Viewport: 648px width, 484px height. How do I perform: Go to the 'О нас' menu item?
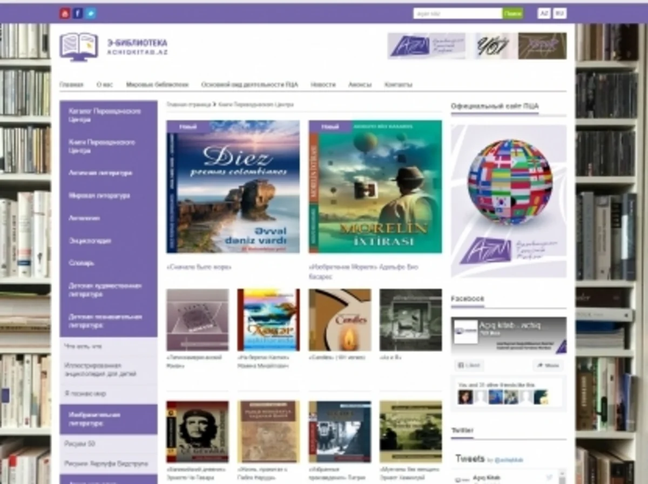pyautogui.click(x=105, y=85)
